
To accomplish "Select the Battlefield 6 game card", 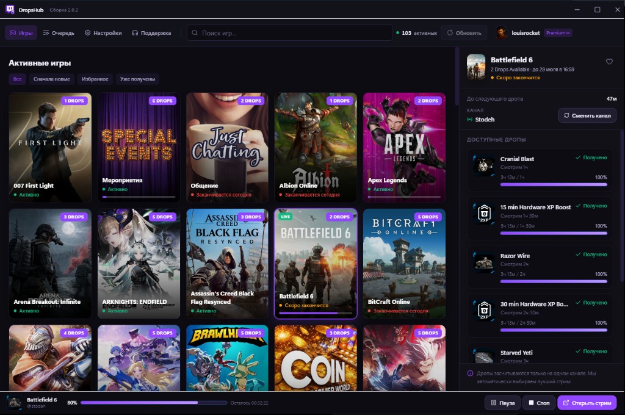I will coord(316,264).
